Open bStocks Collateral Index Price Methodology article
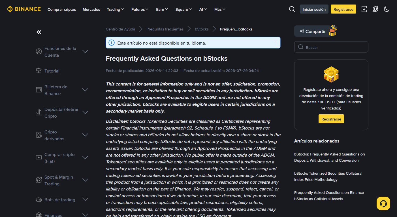Screen dimensions: 397x217 (x=328, y=176)
